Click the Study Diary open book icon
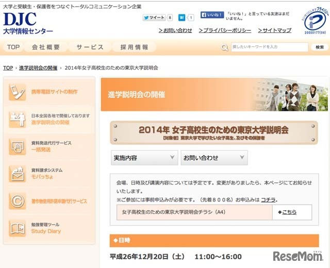This screenshot has height=268, width=330. [18, 228]
